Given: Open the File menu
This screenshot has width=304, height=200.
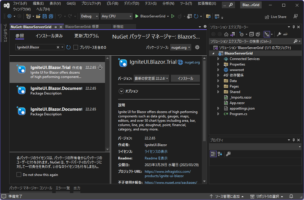Looking at the screenshot, I should [x=20, y=3].
